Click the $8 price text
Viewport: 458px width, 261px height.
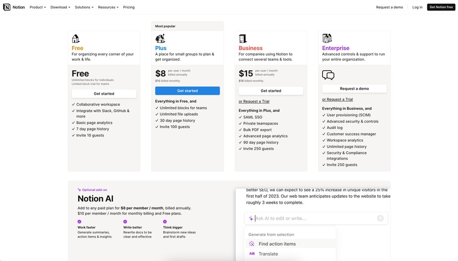[160, 73]
